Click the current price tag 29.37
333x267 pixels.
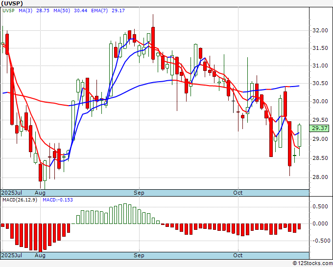[x=319, y=128]
